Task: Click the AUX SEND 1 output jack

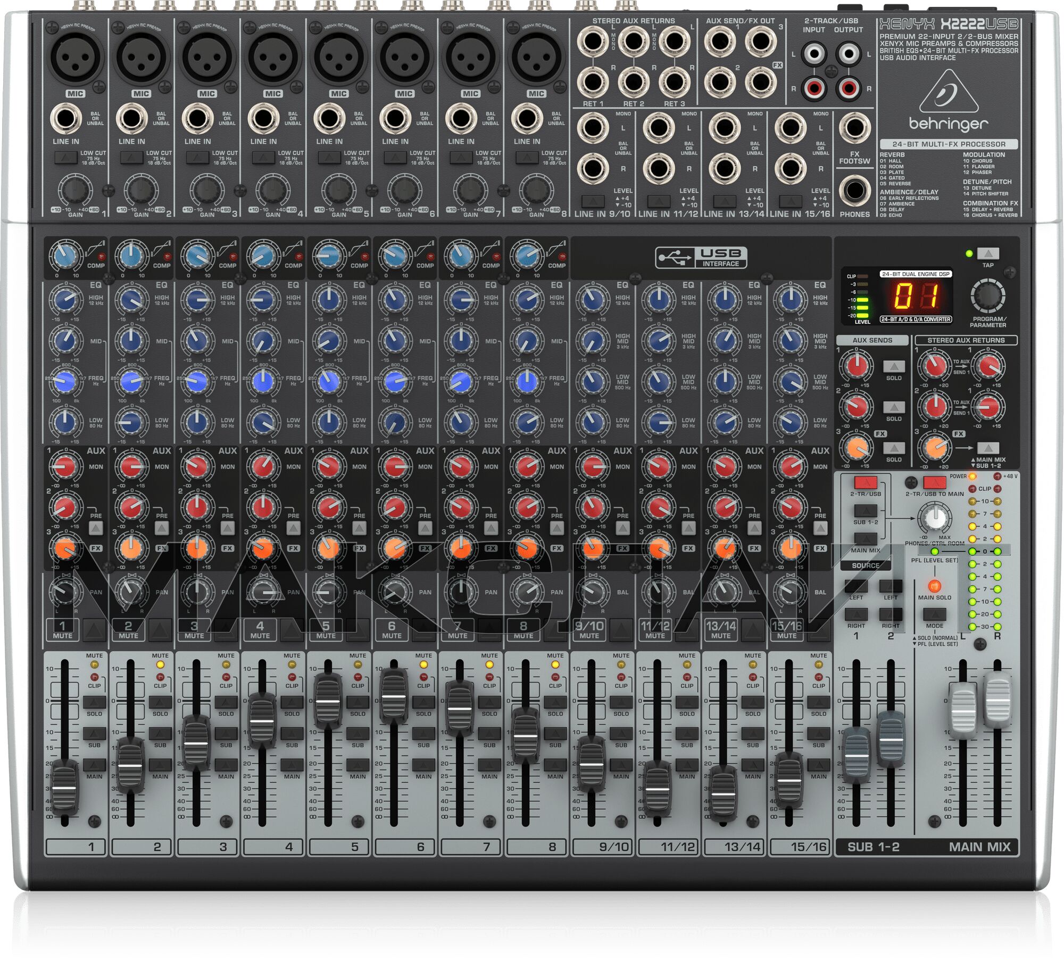Action: point(719,41)
